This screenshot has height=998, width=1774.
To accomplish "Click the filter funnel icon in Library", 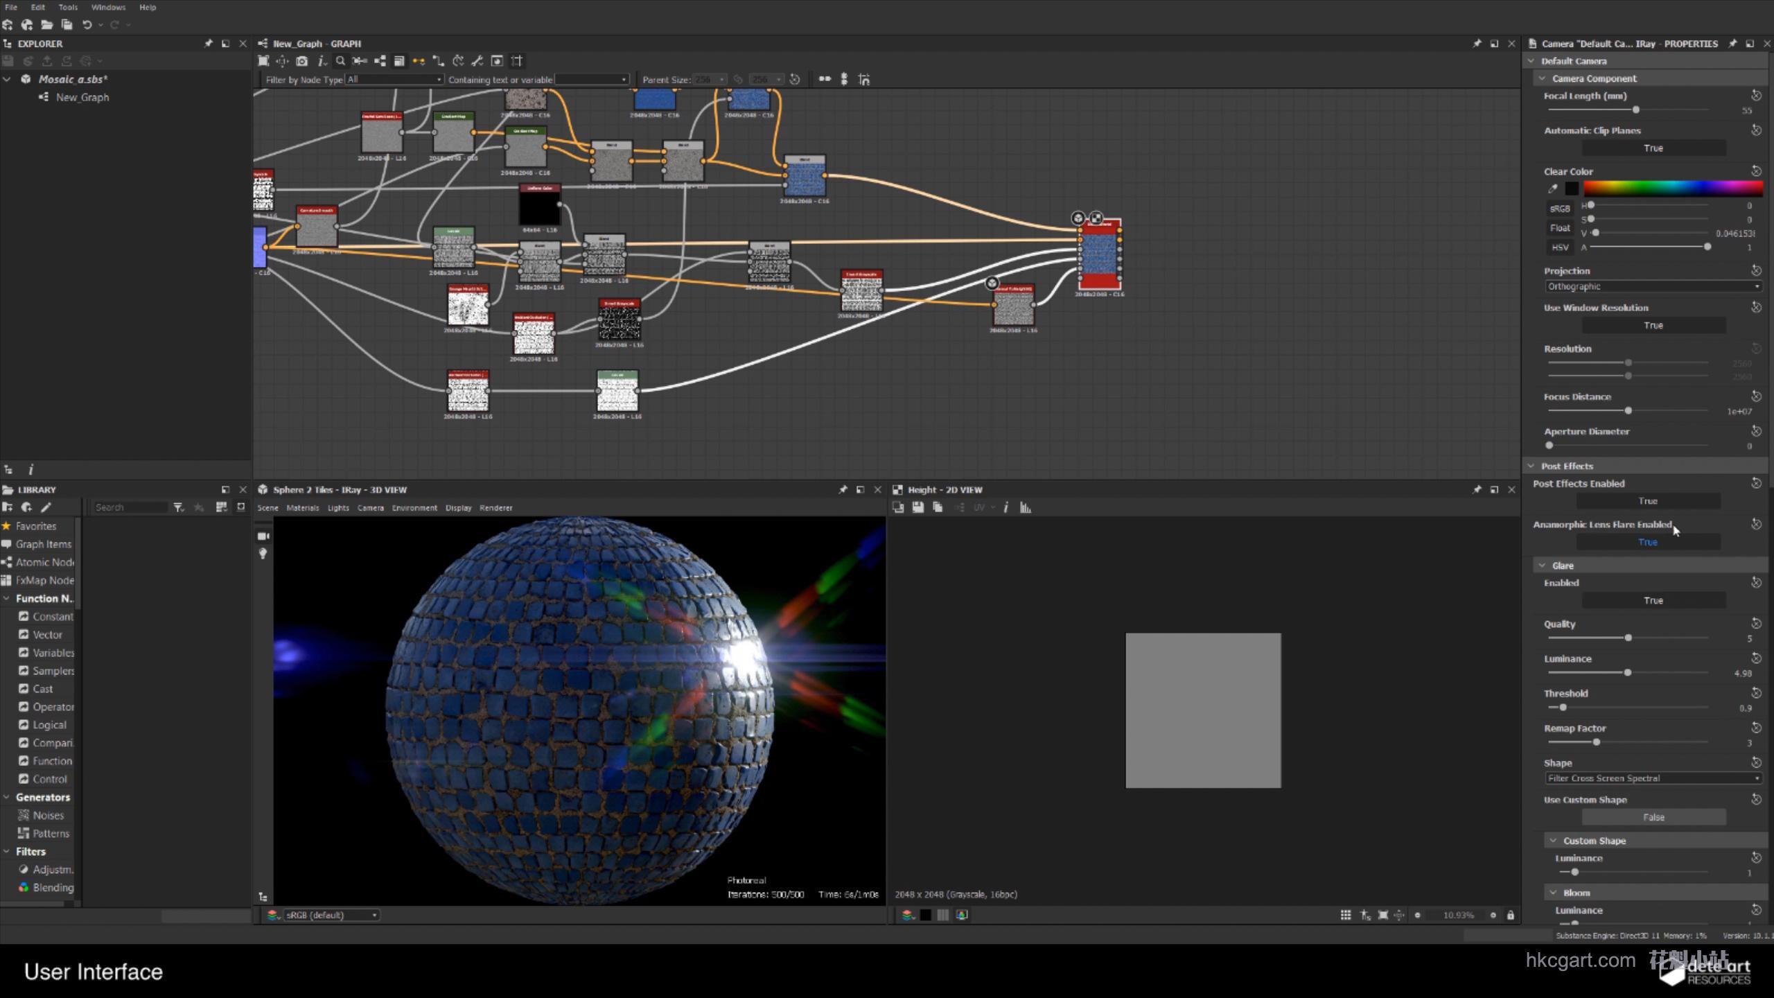I will (x=179, y=507).
